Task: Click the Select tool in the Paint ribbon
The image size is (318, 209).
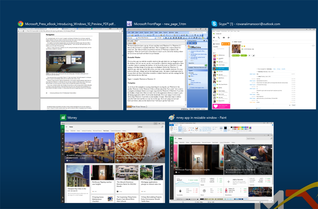Action: pyautogui.click(x=180, y=129)
